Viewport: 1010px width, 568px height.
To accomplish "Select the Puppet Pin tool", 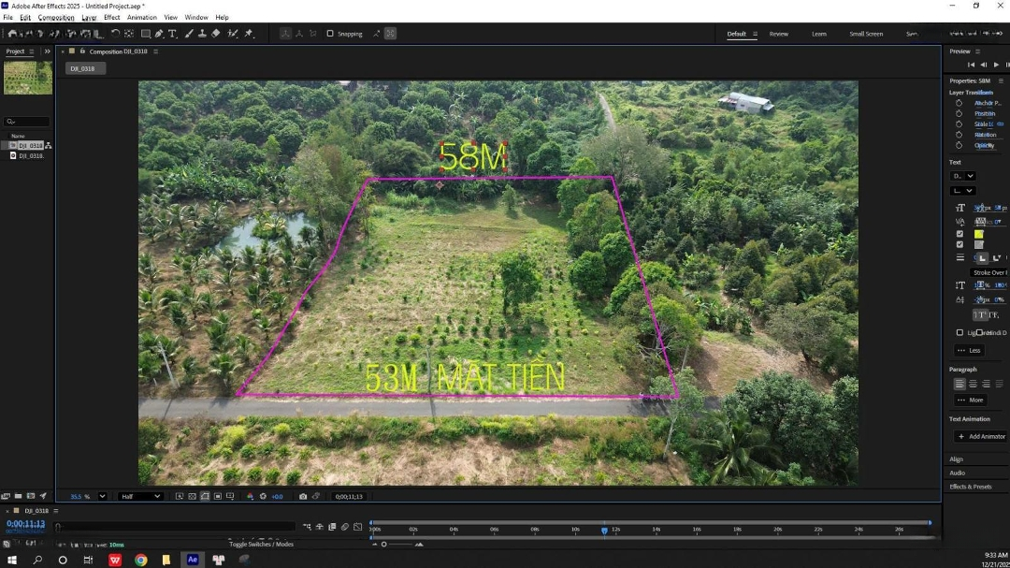I will click(x=249, y=34).
